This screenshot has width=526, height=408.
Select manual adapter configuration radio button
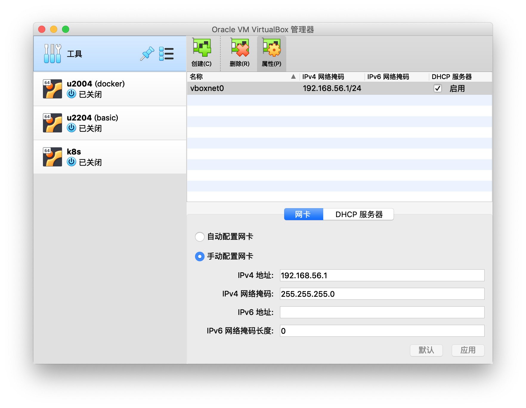tap(200, 256)
